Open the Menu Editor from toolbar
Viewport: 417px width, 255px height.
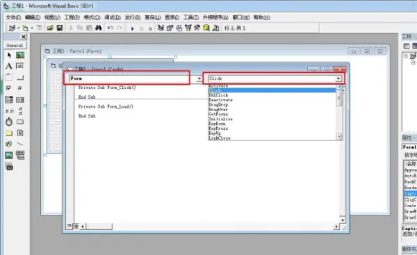[x=39, y=28]
